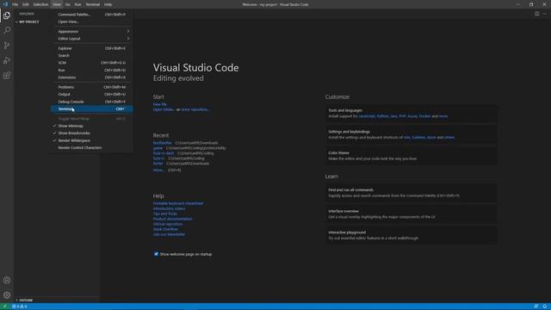The width and height of the screenshot is (551, 310).
Task: Expand the Appearance submenu
Action: pyautogui.click(x=92, y=31)
